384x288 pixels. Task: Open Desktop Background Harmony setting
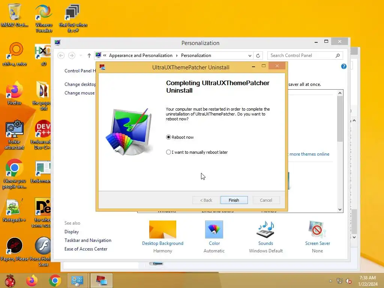(163, 237)
